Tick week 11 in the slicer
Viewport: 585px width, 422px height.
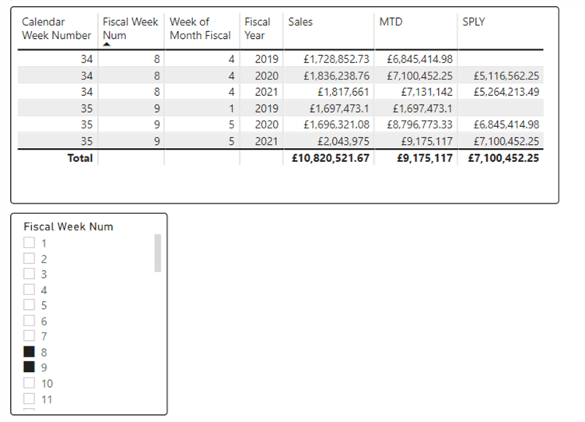pyautogui.click(x=30, y=399)
